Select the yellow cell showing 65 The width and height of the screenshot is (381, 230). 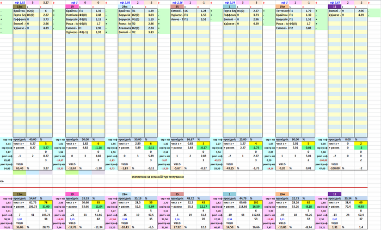click(99, 202)
